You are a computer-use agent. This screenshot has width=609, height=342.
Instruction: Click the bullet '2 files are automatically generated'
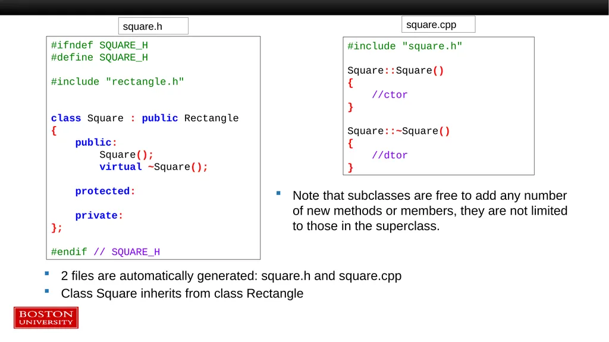231,275
